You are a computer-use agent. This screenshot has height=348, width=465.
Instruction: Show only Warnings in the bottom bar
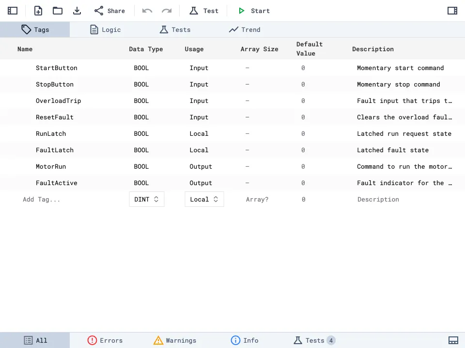(174, 340)
